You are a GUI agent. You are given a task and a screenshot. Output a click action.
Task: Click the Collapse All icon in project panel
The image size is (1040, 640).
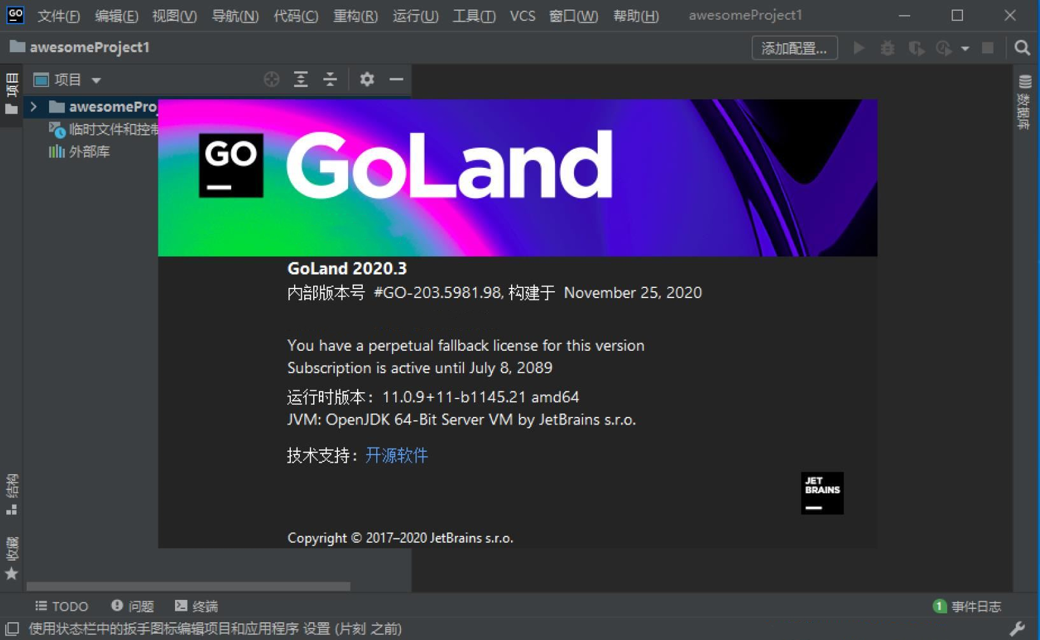tap(330, 79)
